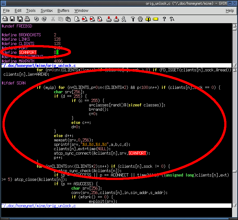238x220 pixels.
Task: Click the '#ifdef SCAN' line
Action: 14,83
